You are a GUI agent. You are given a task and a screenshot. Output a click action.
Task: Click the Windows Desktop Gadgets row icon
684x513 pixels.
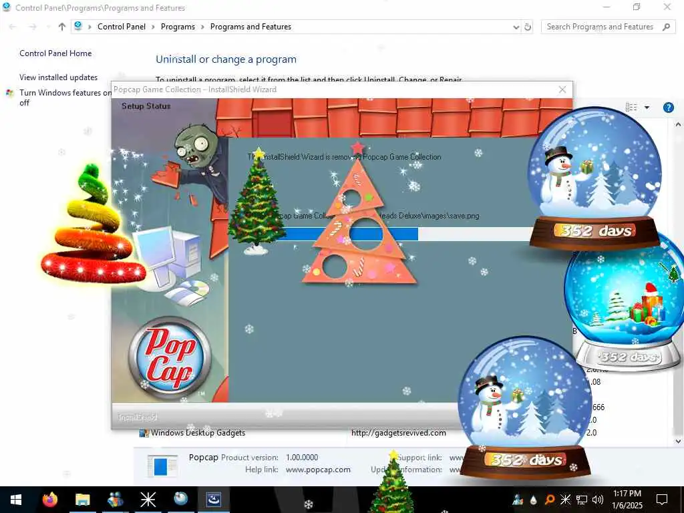[x=144, y=433]
